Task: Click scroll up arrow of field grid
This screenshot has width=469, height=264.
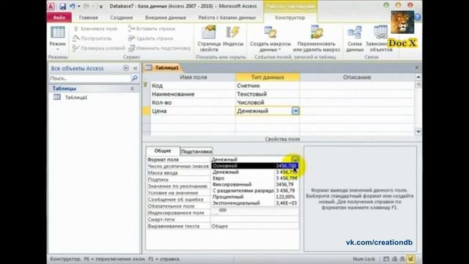Action: 418,77
